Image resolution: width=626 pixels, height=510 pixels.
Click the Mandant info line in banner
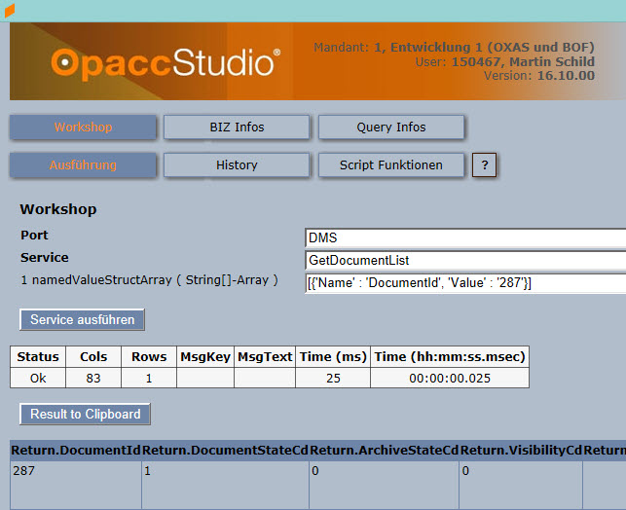[454, 47]
